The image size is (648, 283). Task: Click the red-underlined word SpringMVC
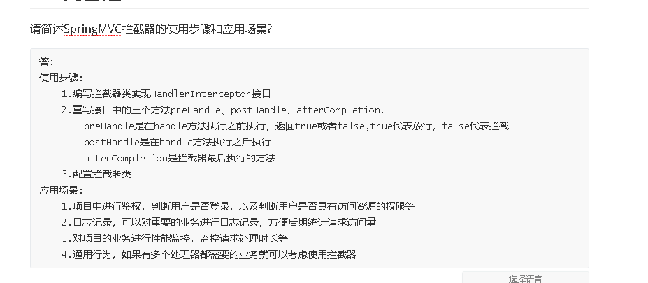tap(97, 29)
